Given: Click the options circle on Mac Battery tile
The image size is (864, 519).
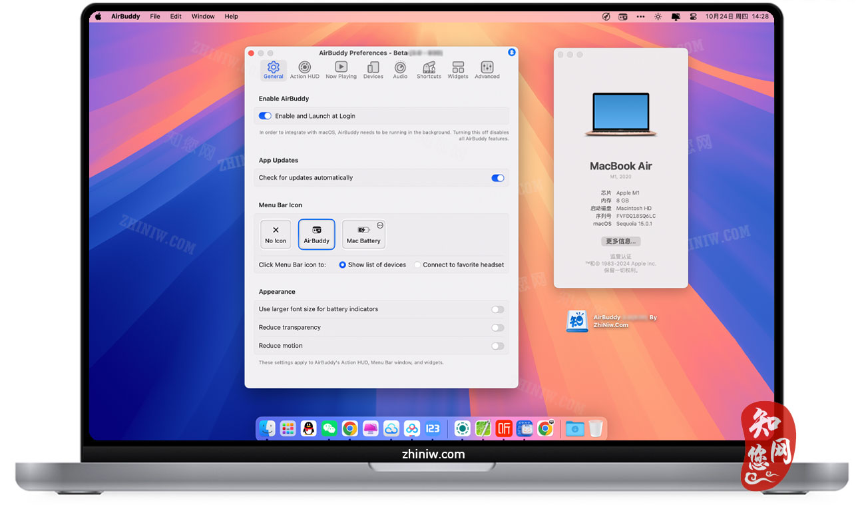Looking at the screenshot, I should point(380,225).
